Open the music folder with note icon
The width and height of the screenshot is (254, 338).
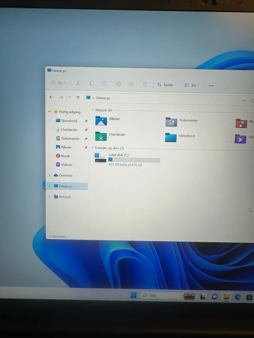(241, 123)
